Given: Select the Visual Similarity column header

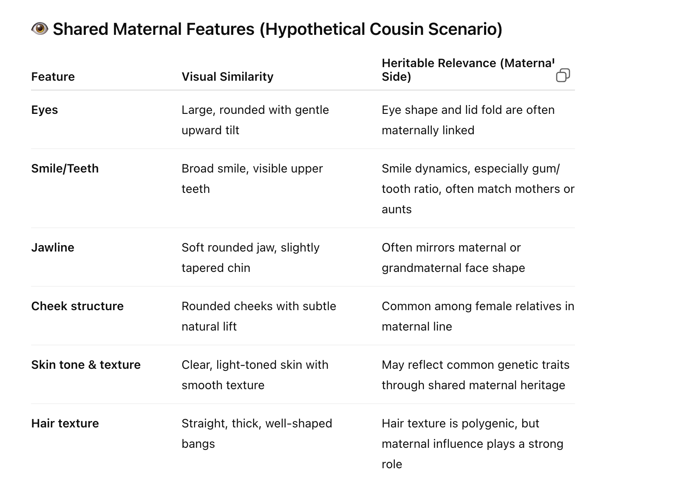Looking at the screenshot, I should [x=227, y=76].
